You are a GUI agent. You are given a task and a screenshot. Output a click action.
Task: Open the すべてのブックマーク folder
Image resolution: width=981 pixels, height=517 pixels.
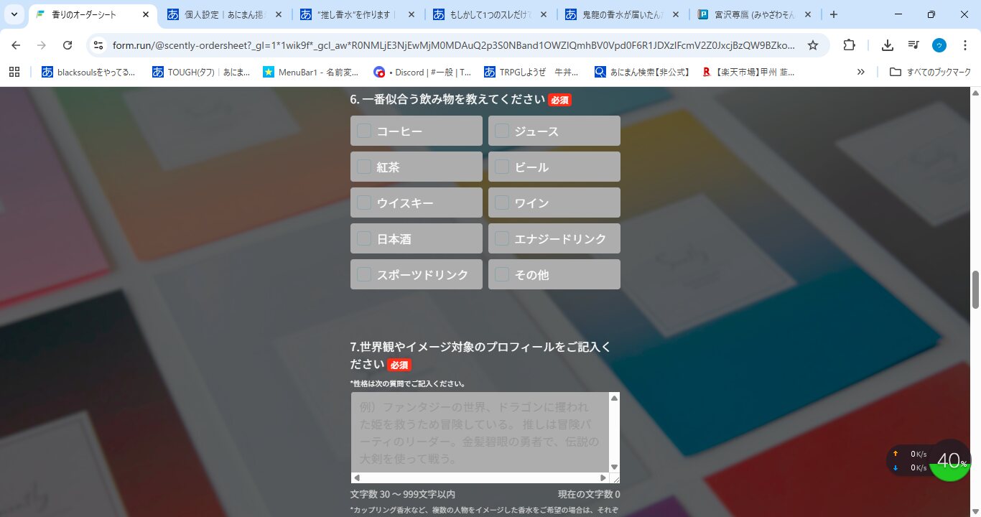(931, 72)
